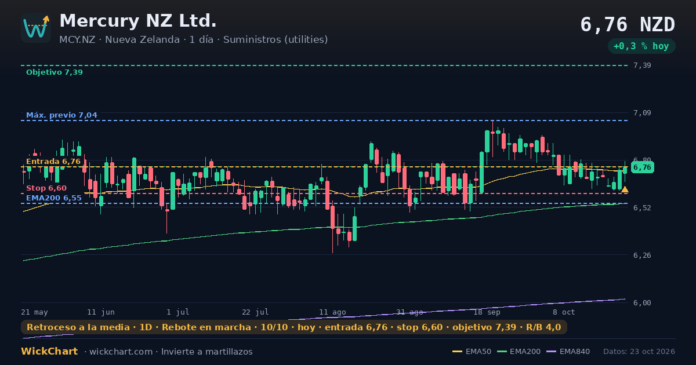Click the 6,26 price axis value
The image size is (696, 365).
[x=642, y=255]
